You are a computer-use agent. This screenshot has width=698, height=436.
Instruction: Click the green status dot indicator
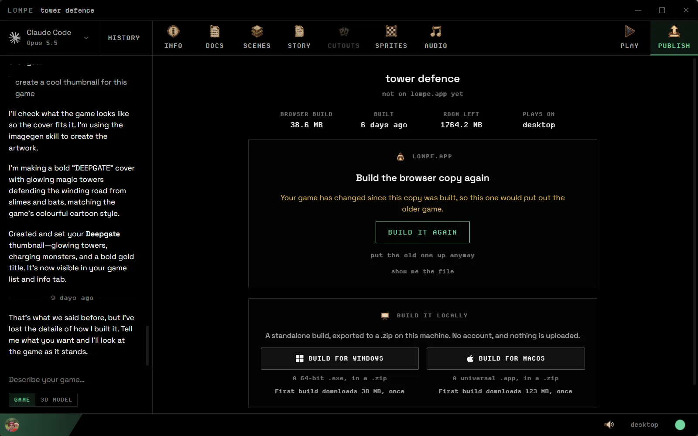point(680,425)
